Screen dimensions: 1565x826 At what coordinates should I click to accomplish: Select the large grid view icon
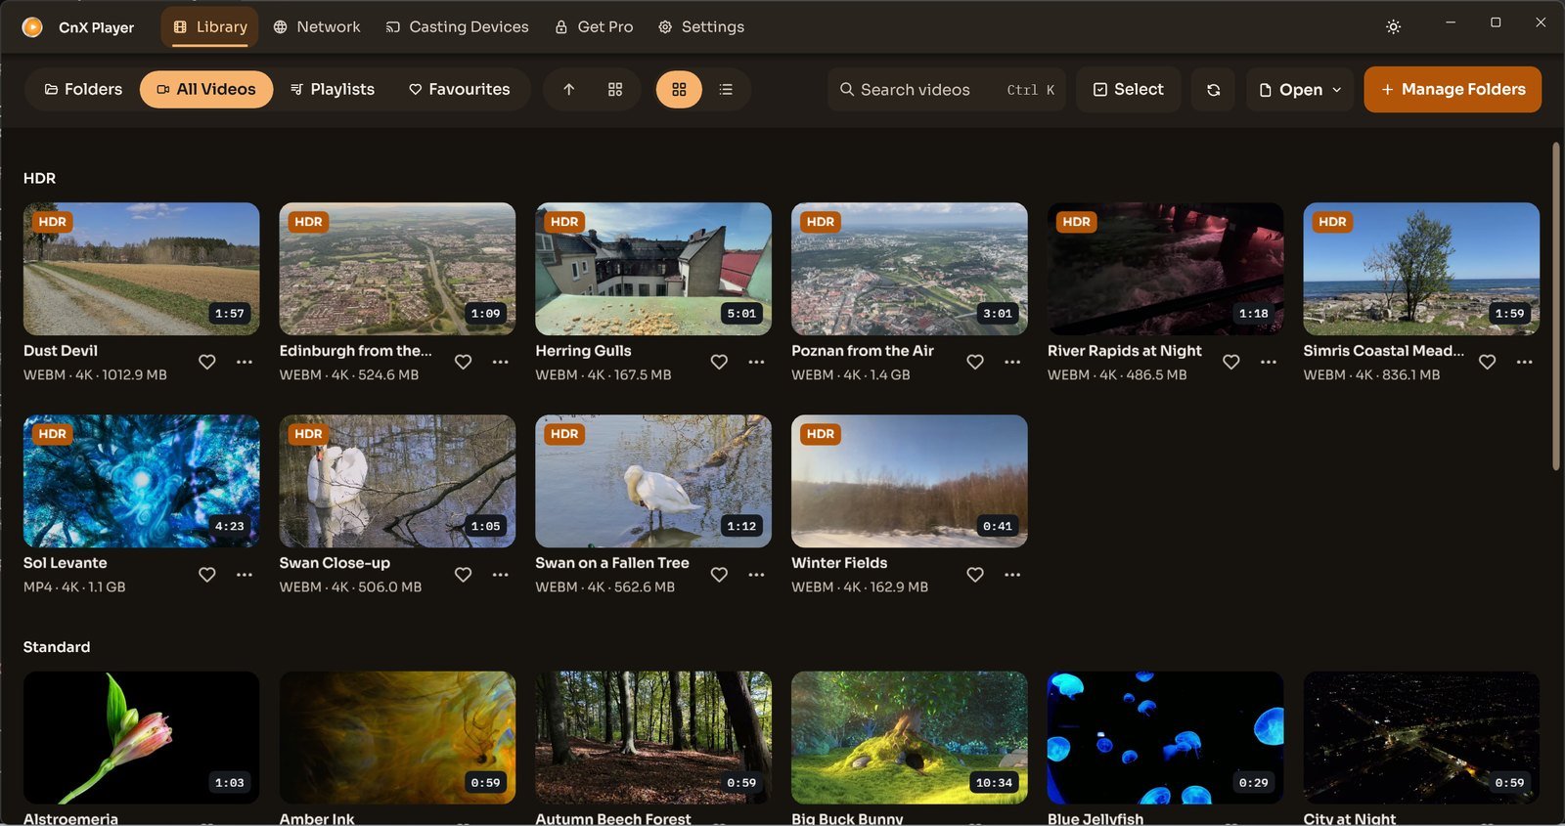point(679,90)
